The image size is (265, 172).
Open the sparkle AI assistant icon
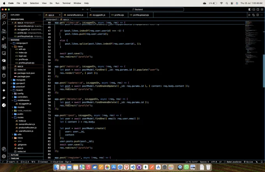tap(4, 90)
